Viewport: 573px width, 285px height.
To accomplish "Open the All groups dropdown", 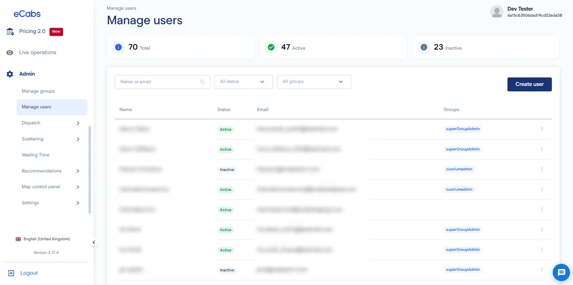I will pos(314,82).
